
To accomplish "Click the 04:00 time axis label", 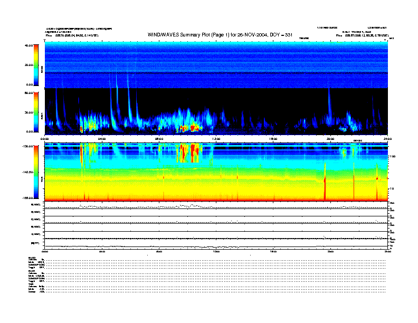I will pos(102,139).
